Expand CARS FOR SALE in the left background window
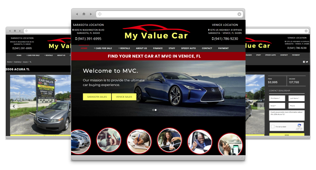The width and height of the screenshot is (316, 170). 33,55
